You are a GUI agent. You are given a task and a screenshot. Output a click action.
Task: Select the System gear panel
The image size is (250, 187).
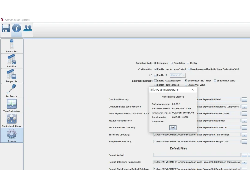[12, 135]
